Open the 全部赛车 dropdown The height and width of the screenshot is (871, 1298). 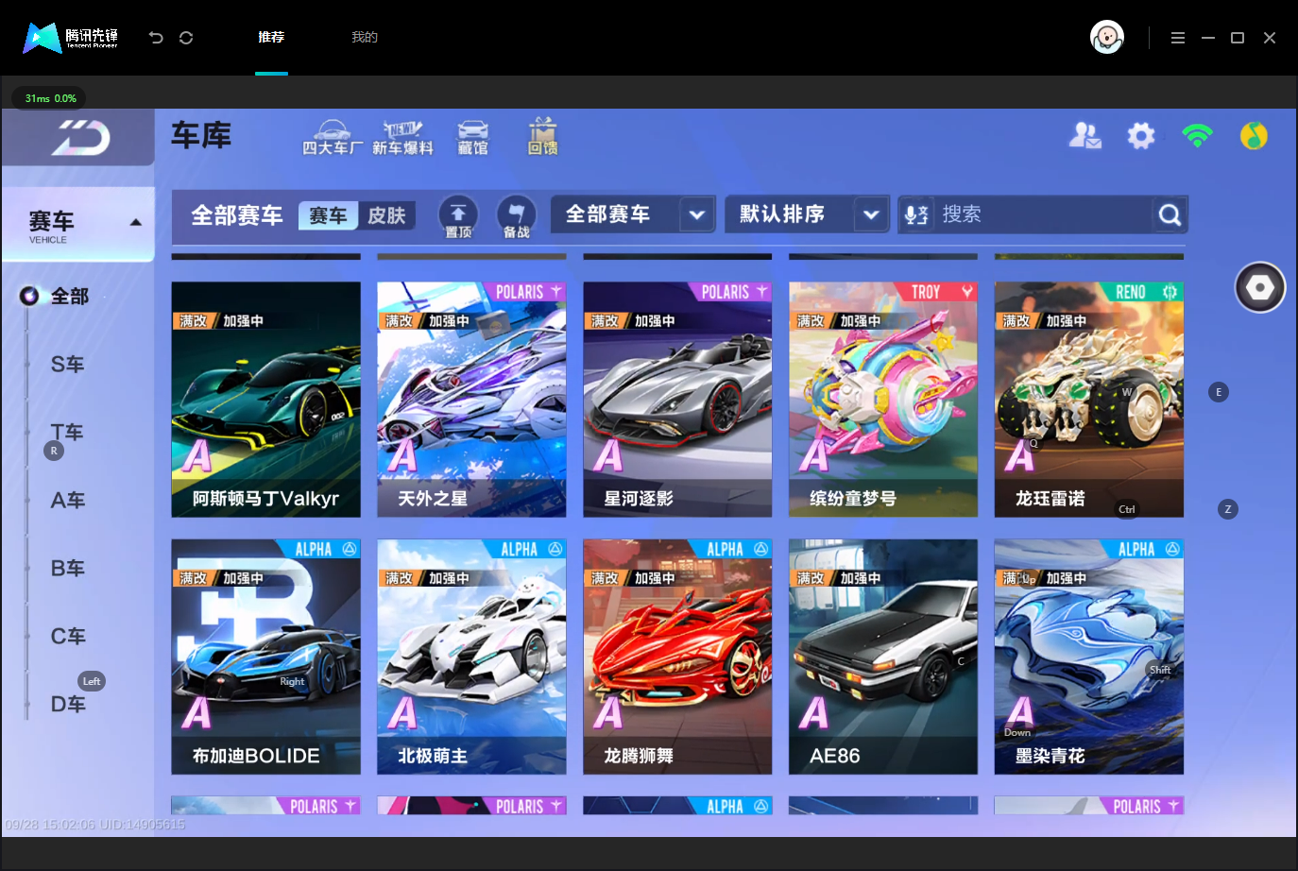tap(633, 214)
